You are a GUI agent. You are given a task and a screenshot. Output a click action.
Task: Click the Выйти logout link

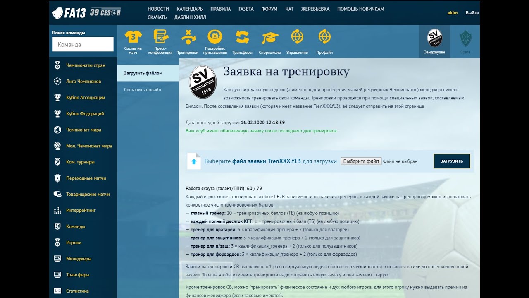click(472, 13)
